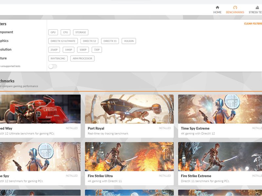Switch to the BENCHMARKS tab label
The width and height of the screenshot is (262, 196).
coord(235,12)
